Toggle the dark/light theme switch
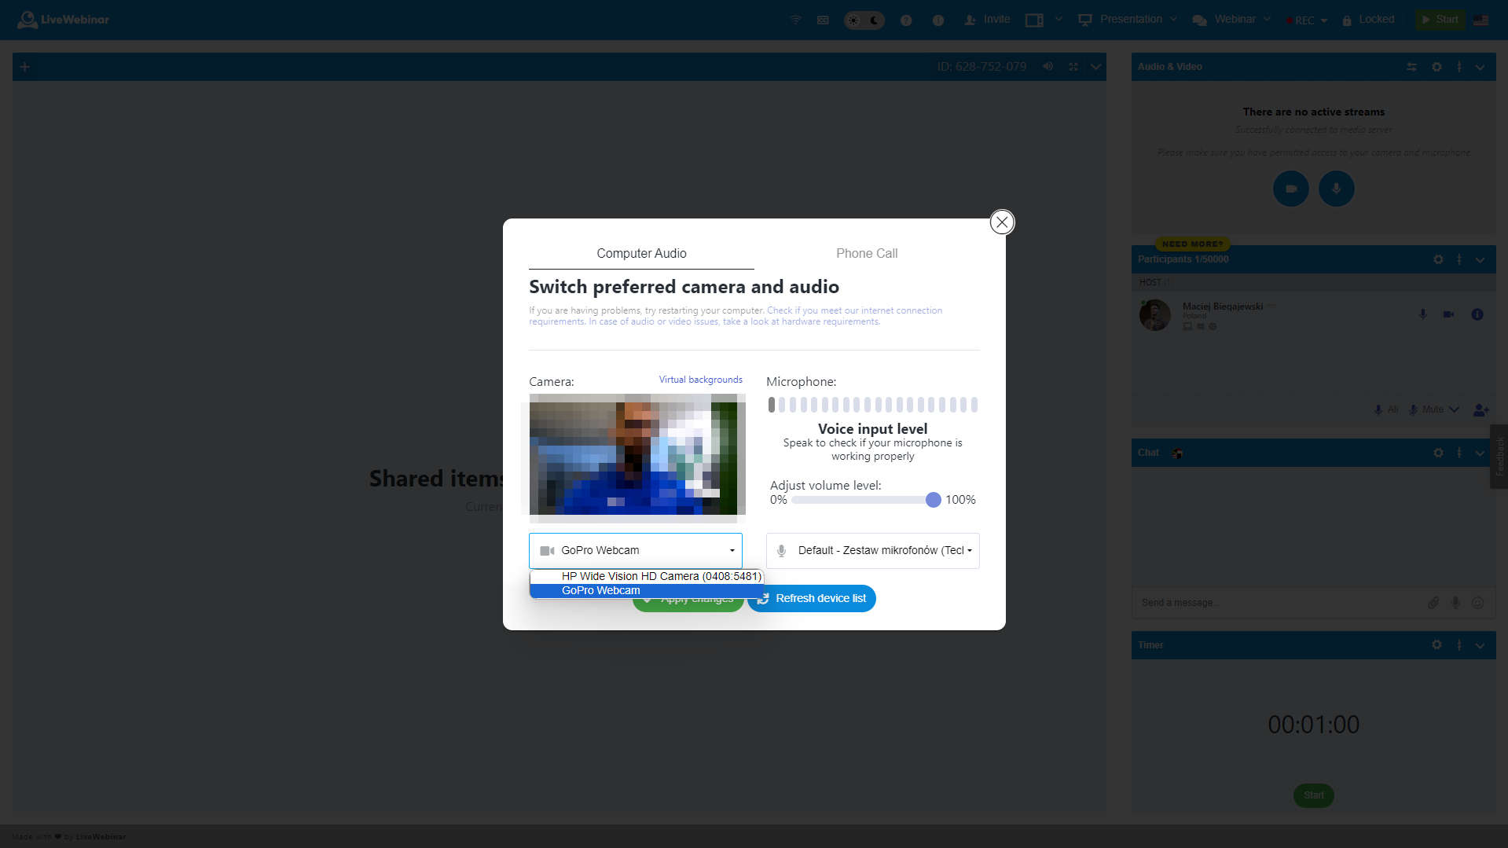 [x=864, y=20]
